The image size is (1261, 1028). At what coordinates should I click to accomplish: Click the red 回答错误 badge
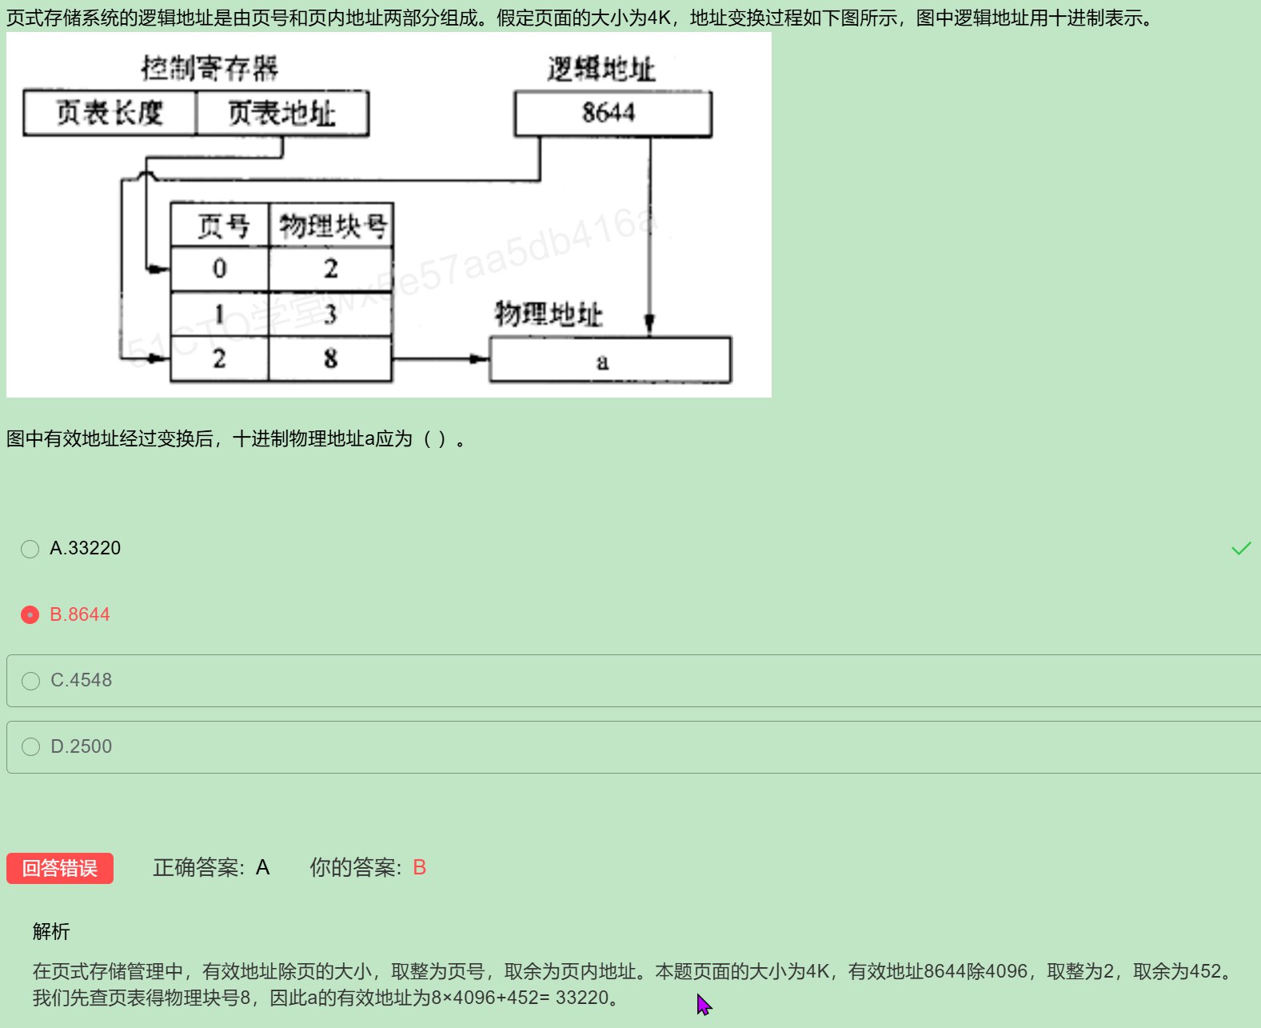coord(60,868)
